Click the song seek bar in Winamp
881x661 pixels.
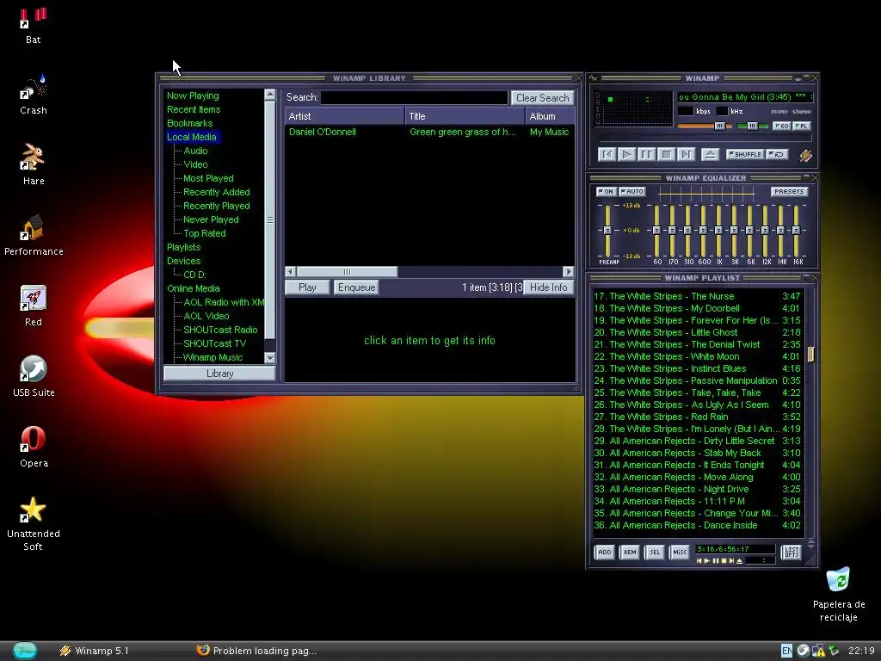pos(705,139)
